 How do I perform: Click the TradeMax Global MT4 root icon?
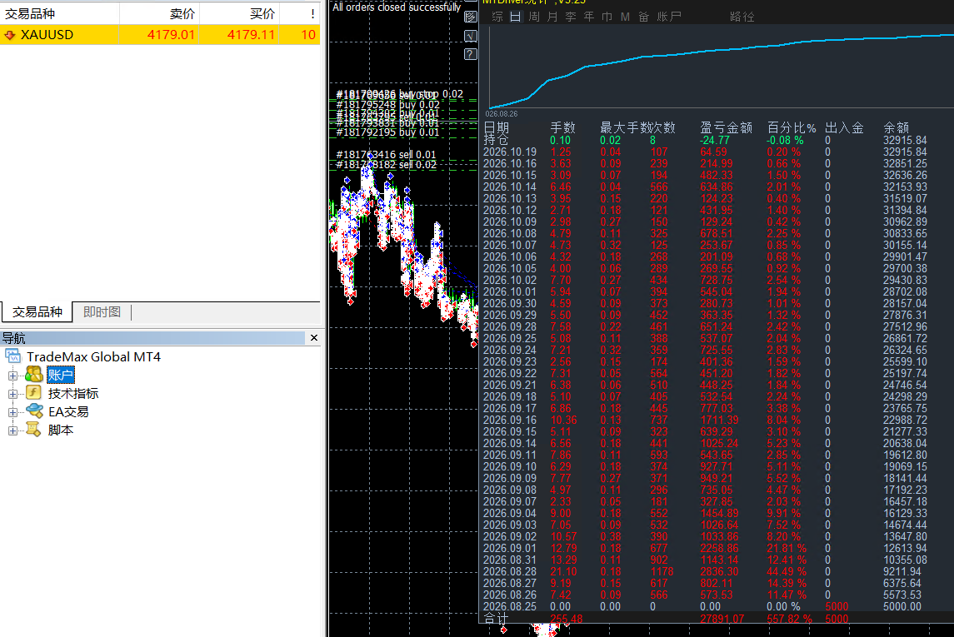tap(12, 356)
